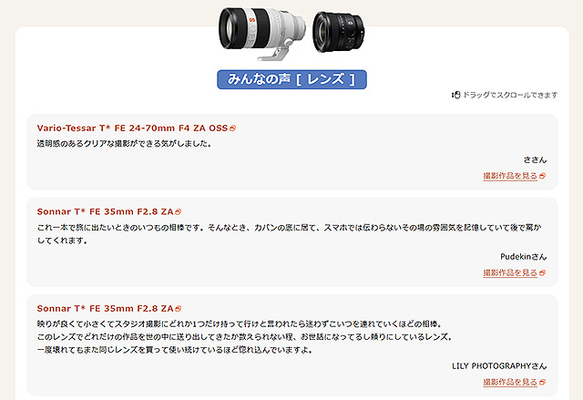Click the みんなの声 [レンズ] heading banner
Image resolution: width=583 pixels, height=400 pixels.
tap(291, 79)
